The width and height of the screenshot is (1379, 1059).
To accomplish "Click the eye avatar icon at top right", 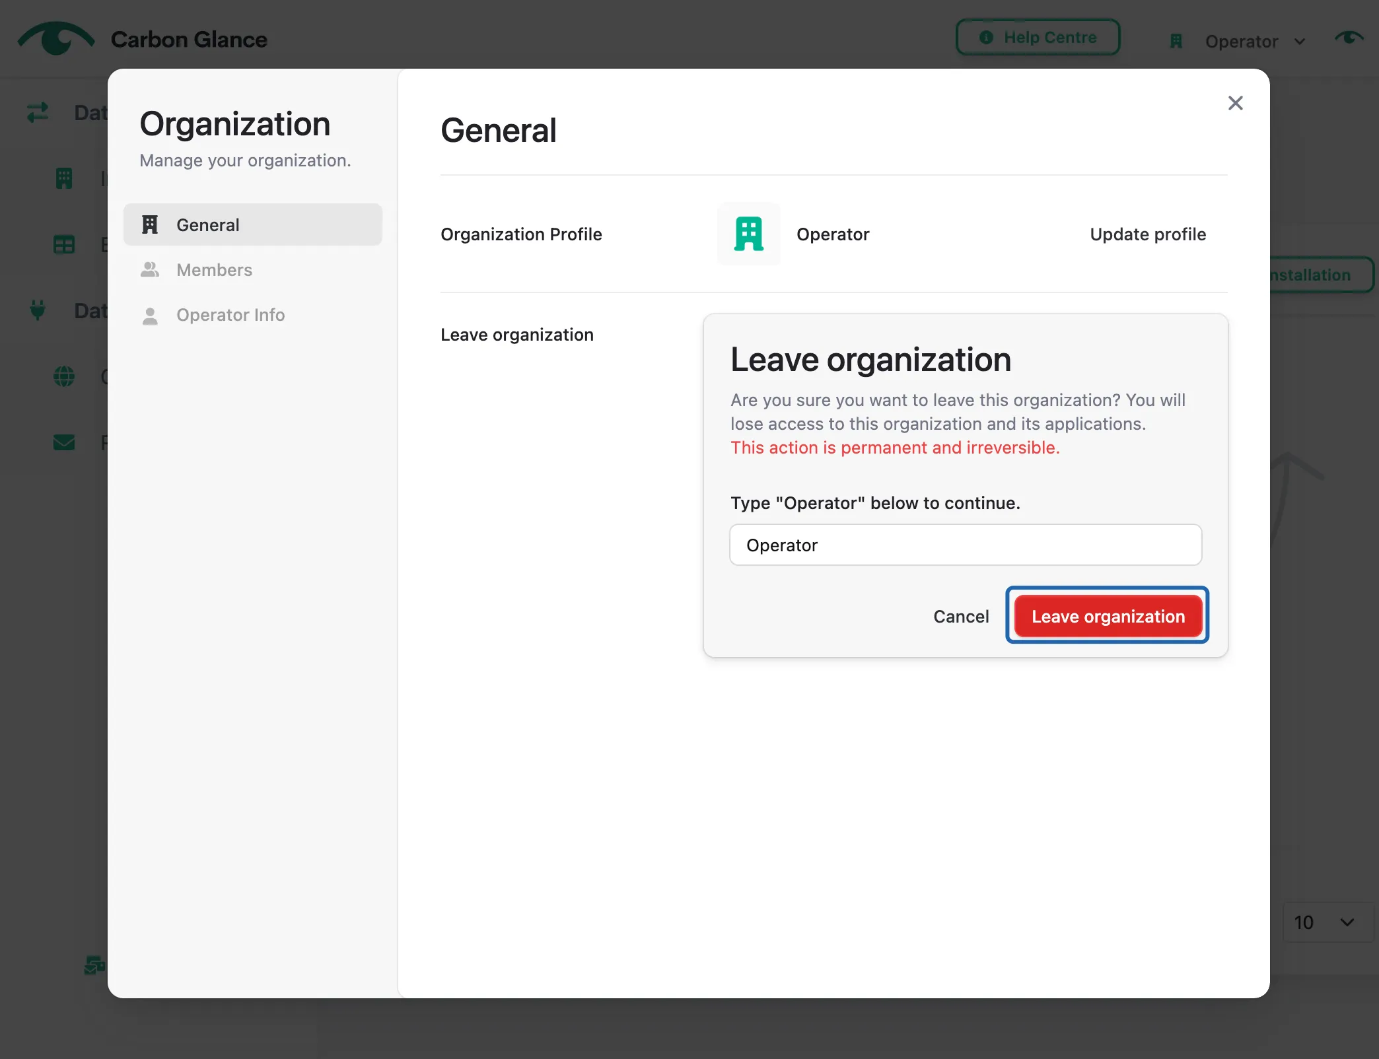I will pos(1349,38).
